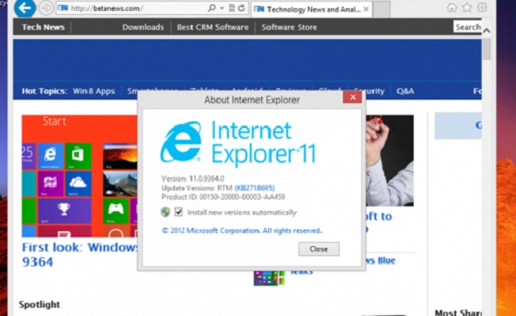This screenshot has width=516, height=316.
Task: Toggle Install new versions automatically checkbox
Action: (179, 212)
